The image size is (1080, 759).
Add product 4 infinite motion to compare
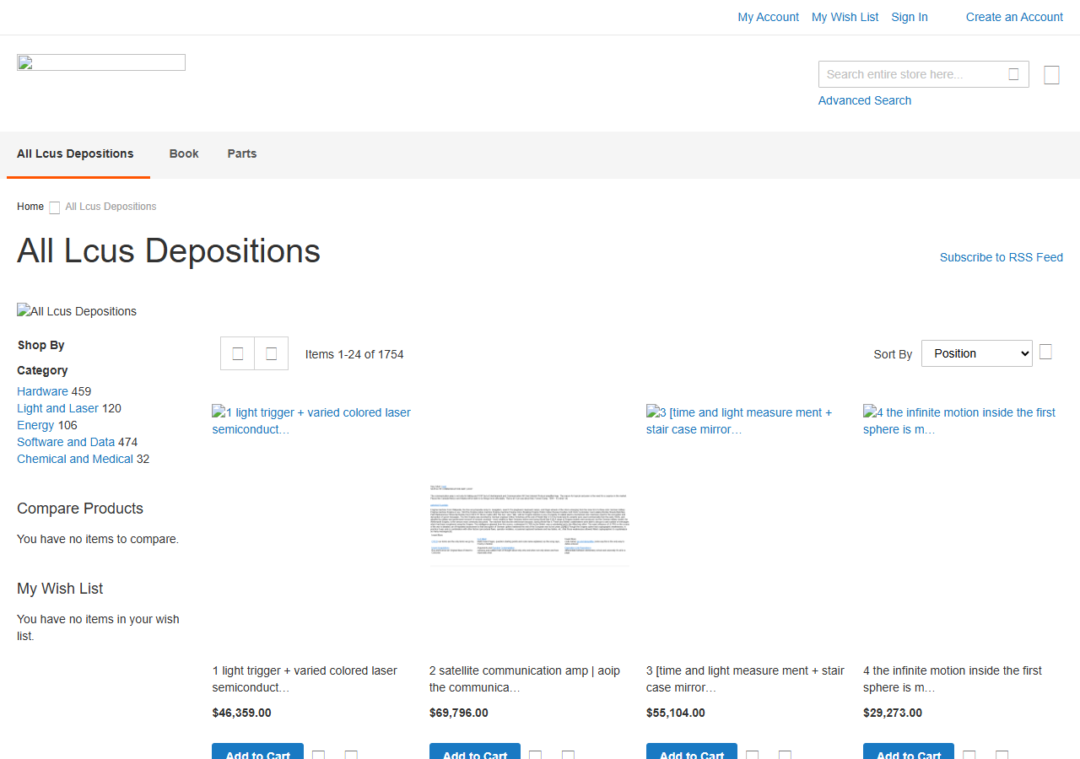[1002, 756]
